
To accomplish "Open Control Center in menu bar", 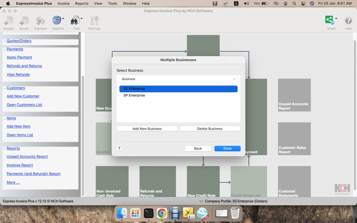I will [303, 4].
